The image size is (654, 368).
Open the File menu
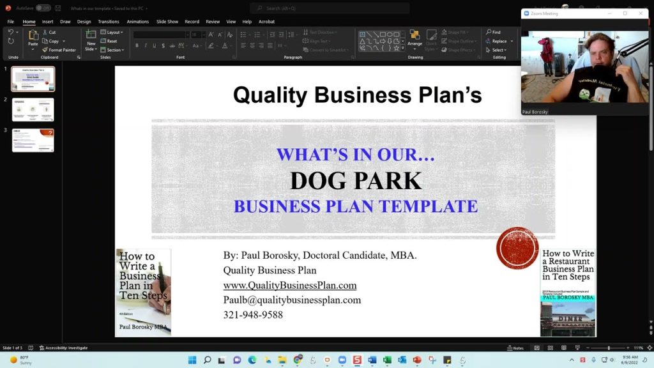10,22
